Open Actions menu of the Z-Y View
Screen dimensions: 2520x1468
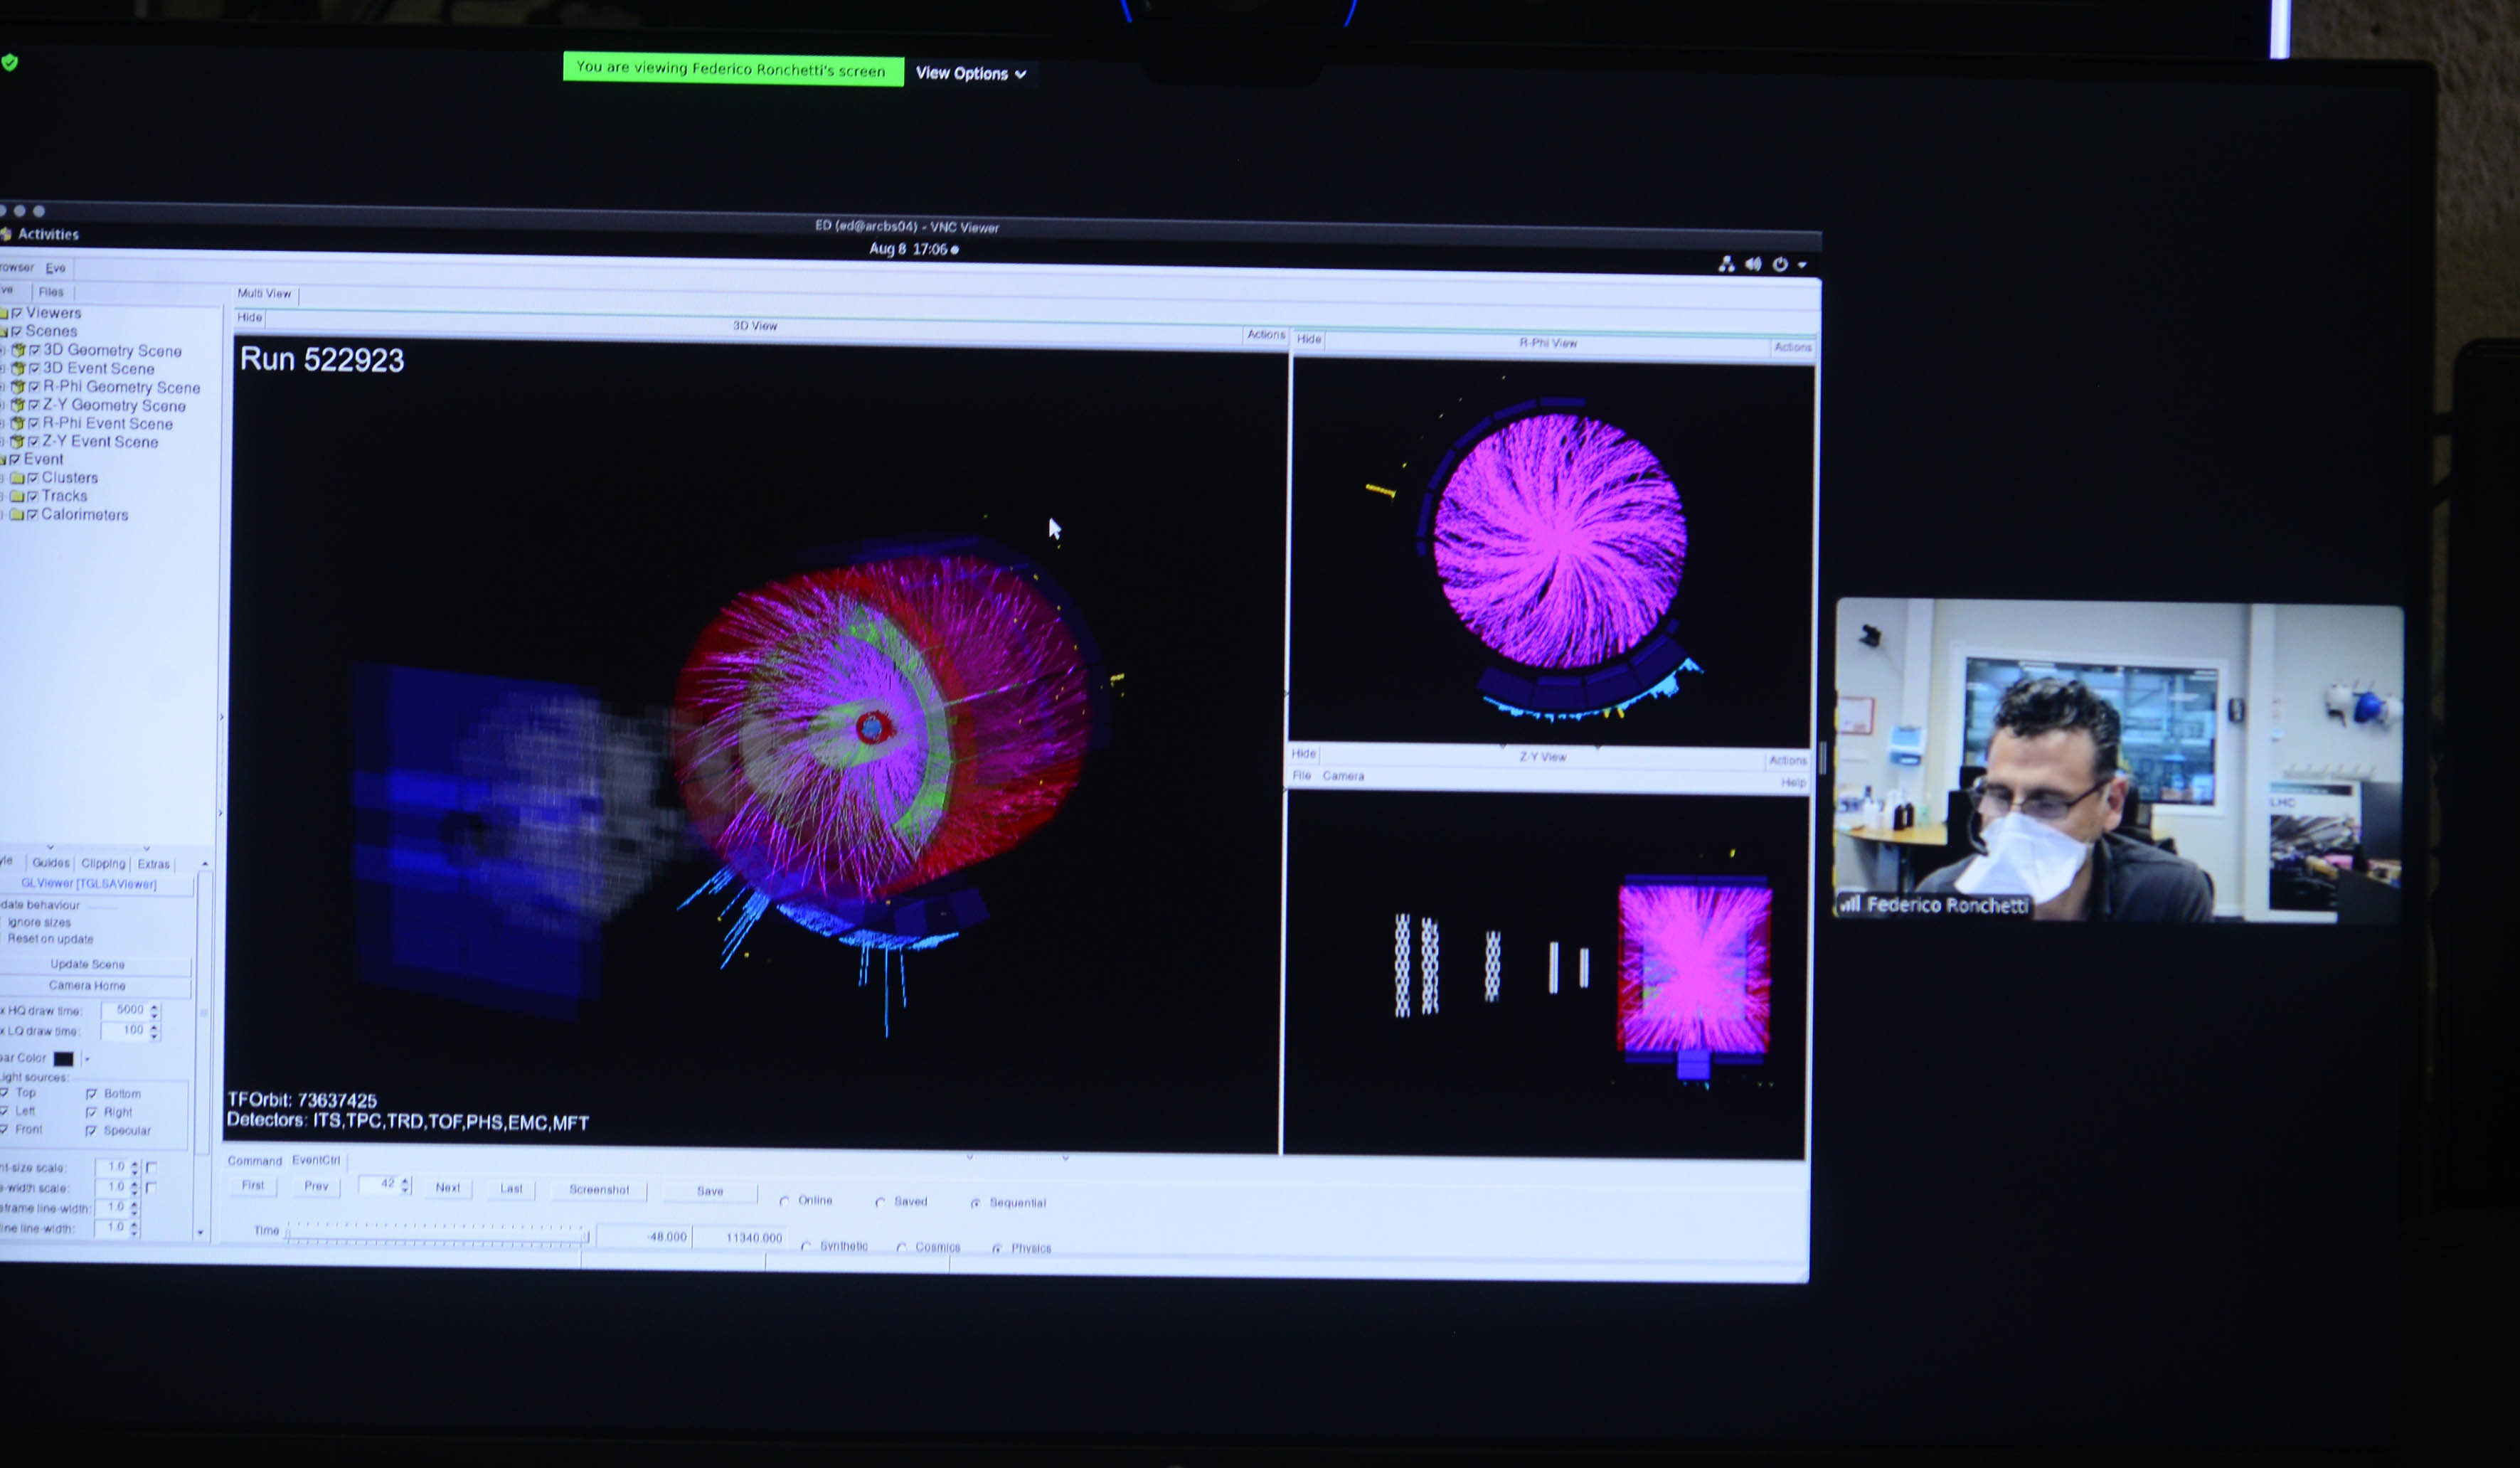(1787, 761)
